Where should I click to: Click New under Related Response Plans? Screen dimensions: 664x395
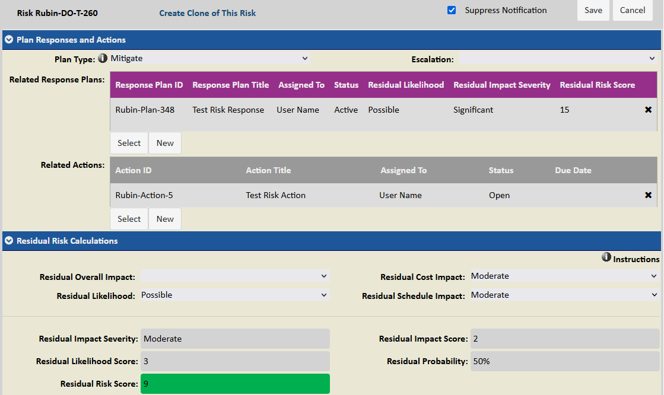pos(164,143)
